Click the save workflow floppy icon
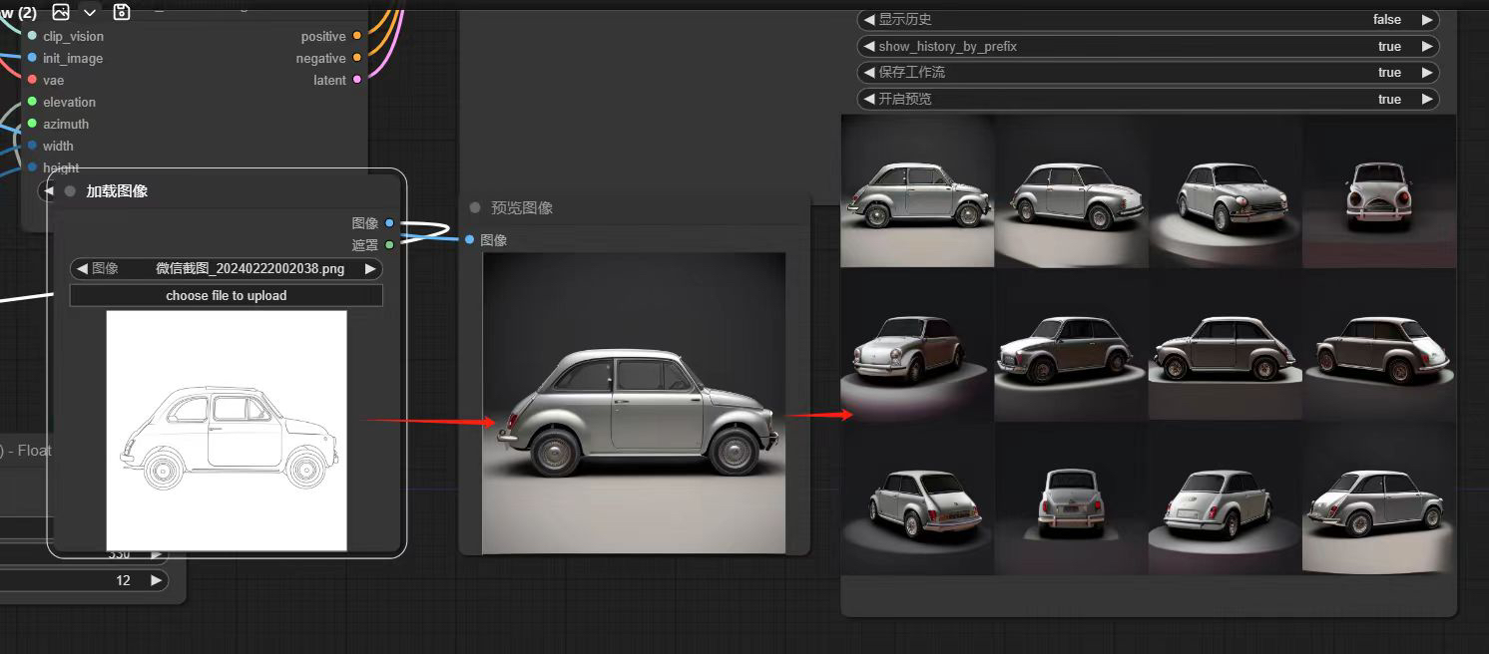 pyautogui.click(x=121, y=11)
